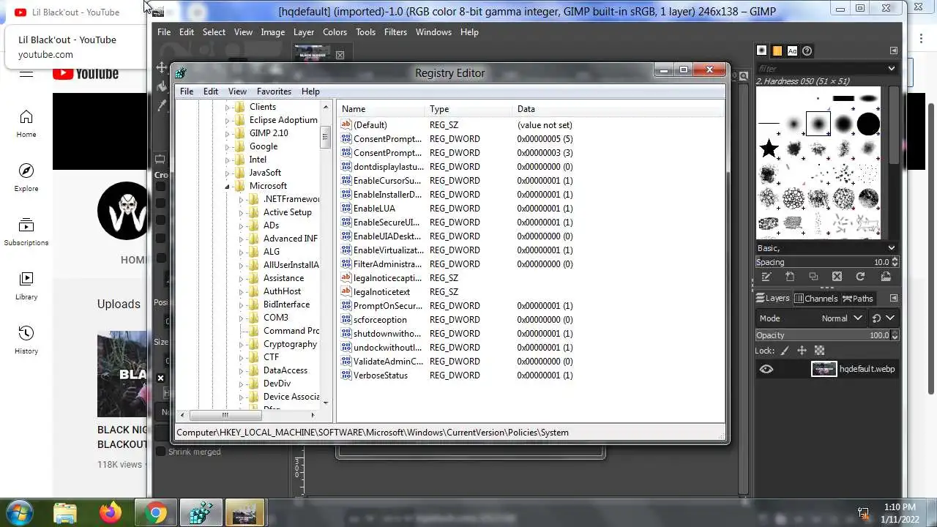Open Firefox from taskbar
The height and width of the screenshot is (527, 937).
(x=111, y=513)
